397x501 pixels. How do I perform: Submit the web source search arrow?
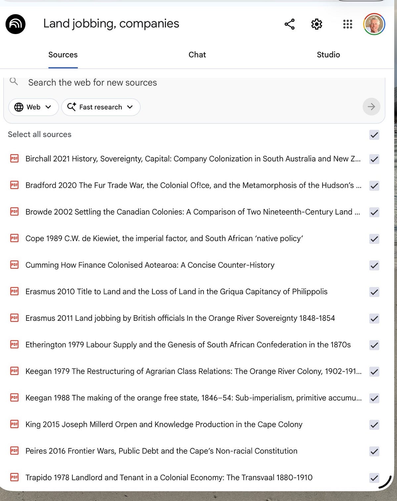pos(371,106)
